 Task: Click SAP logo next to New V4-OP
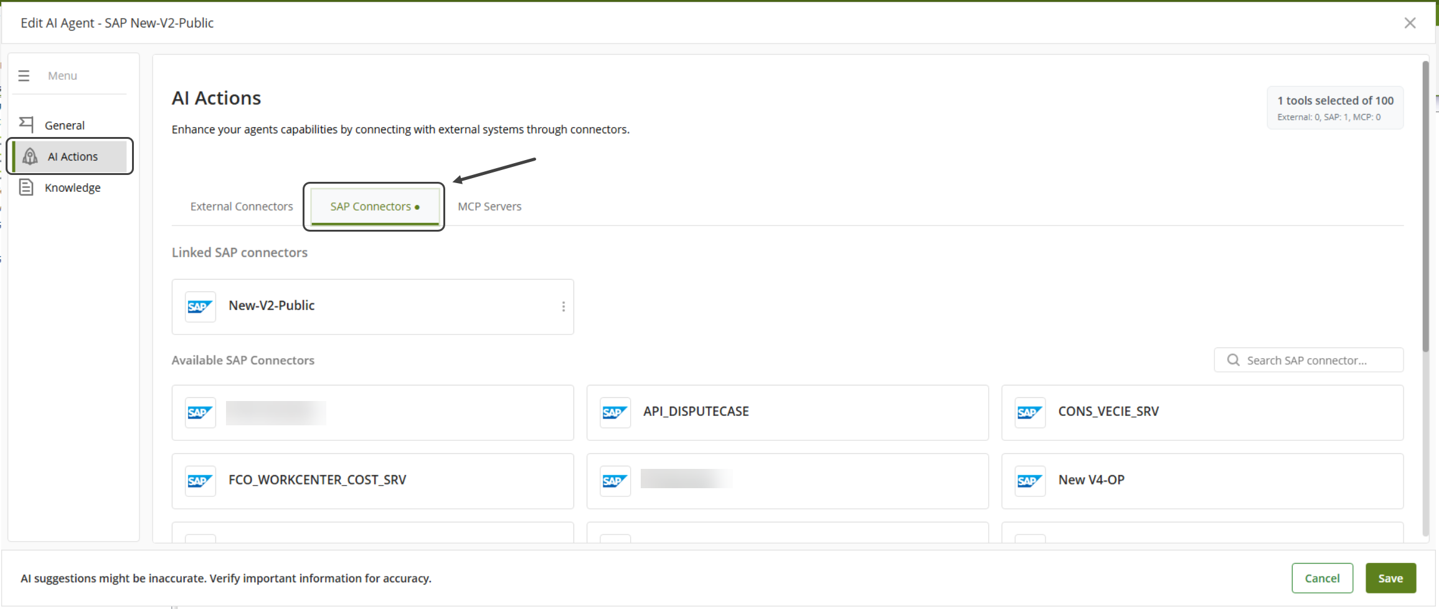(x=1029, y=481)
